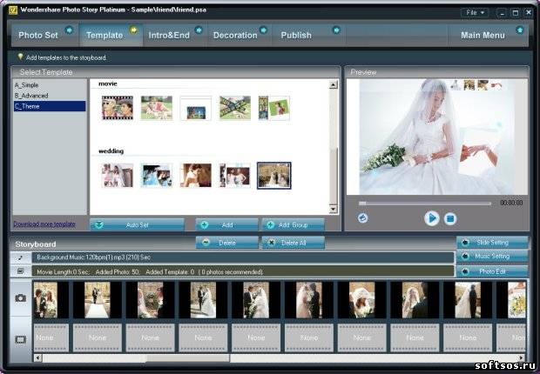Open Slide Setting
This screenshot has width=540, height=374.
[x=492, y=242]
